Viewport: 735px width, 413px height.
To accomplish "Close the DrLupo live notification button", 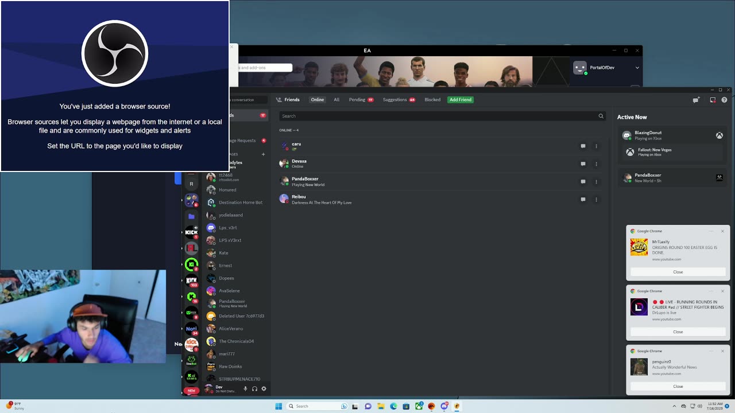I will [678, 332].
